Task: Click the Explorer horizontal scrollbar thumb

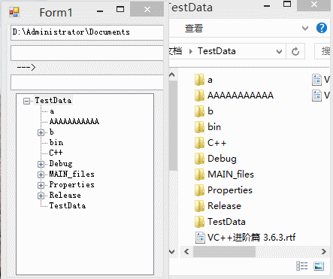Action: coord(224,251)
